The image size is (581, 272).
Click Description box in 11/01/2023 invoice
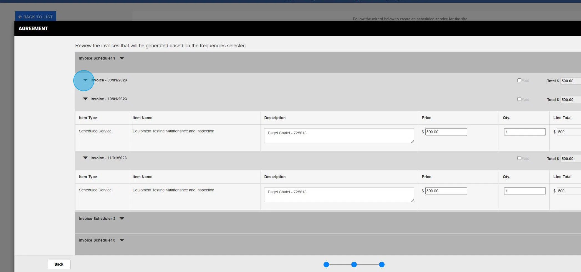click(x=339, y=194)
